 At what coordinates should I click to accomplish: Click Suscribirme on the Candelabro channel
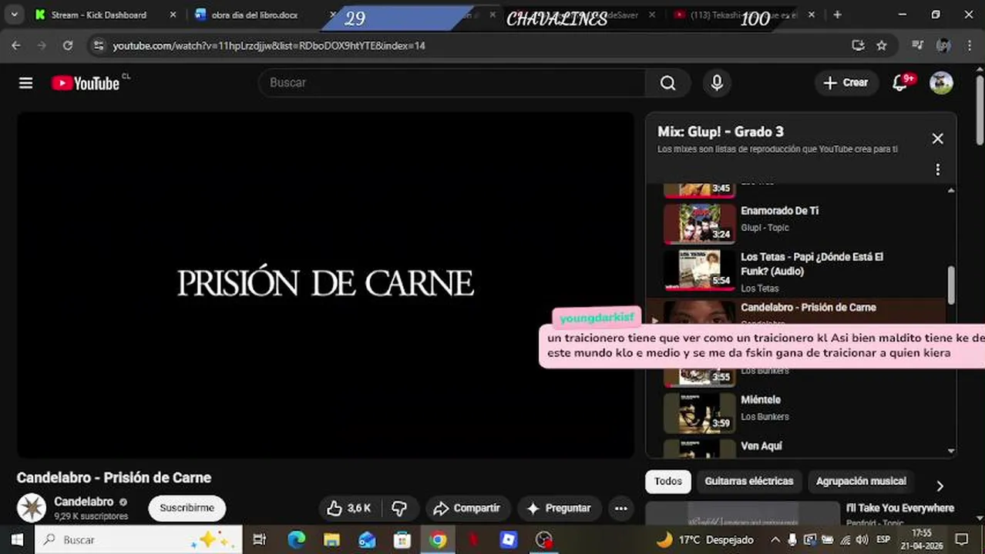pyautogui.click(x=187, y=508)
